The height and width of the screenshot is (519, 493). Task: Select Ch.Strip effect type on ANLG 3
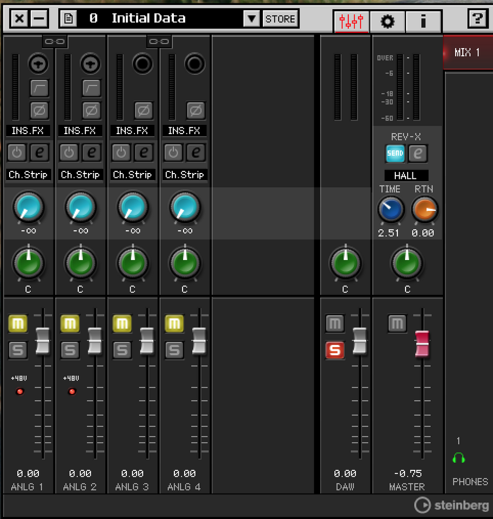point(132,175)
